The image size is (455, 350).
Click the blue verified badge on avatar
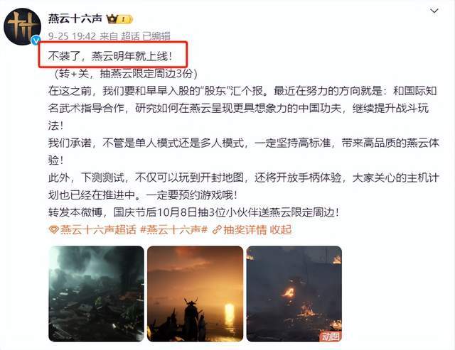(x=36, y=40)
